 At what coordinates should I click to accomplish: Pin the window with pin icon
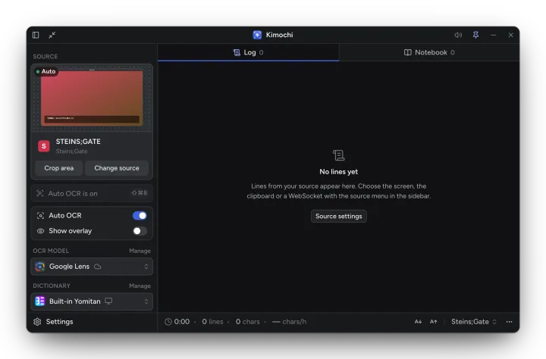(x=475, y=35)
